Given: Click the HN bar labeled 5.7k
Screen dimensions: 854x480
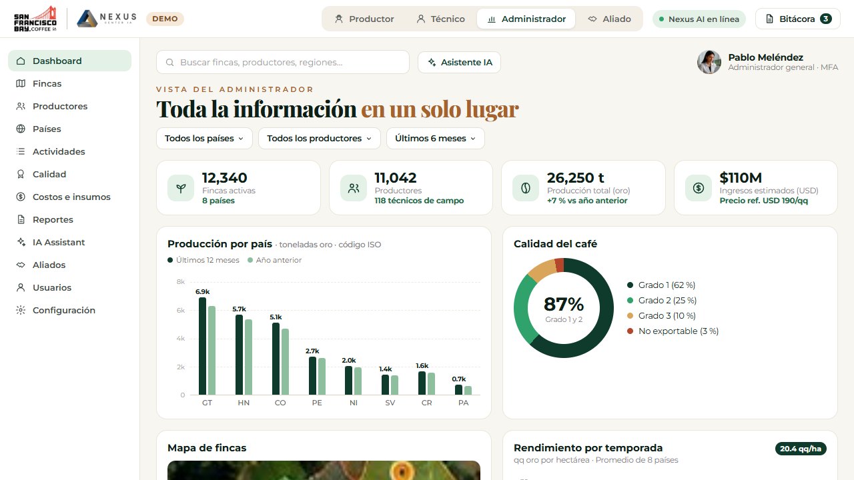Looking at the screenshot, I should point(239,355).
